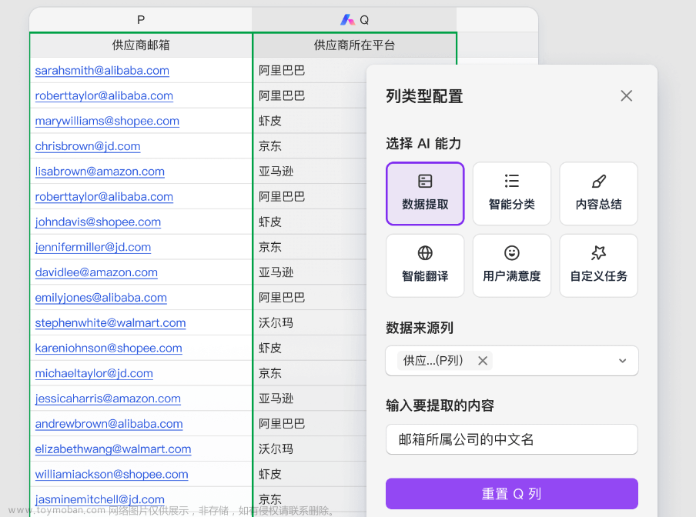Remove the 供应...(P列) source tag

(483, 361)
